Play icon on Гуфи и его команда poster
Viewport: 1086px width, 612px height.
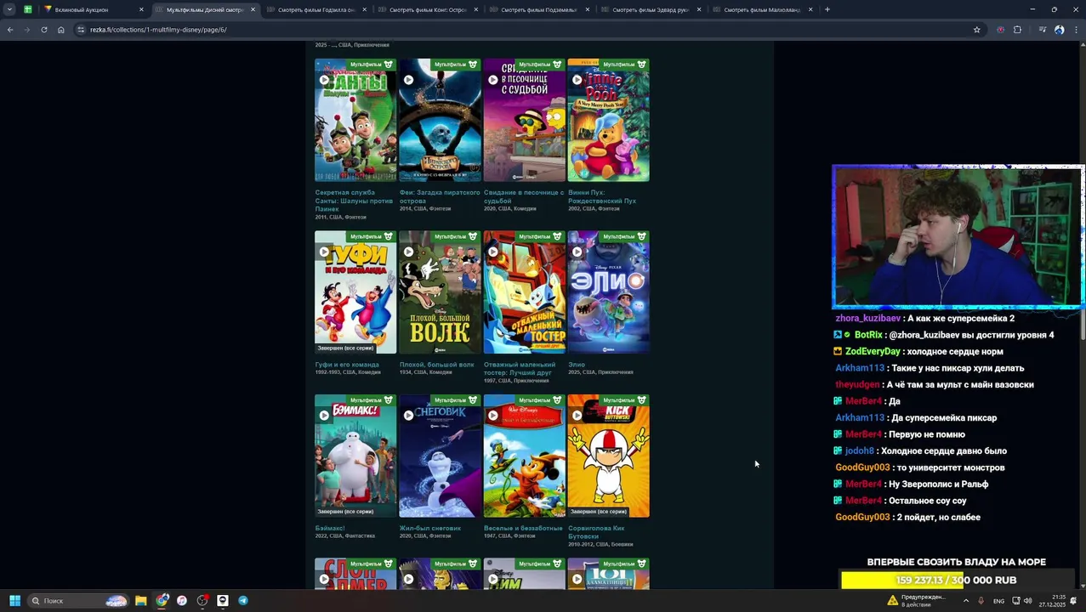click(324, 252)
